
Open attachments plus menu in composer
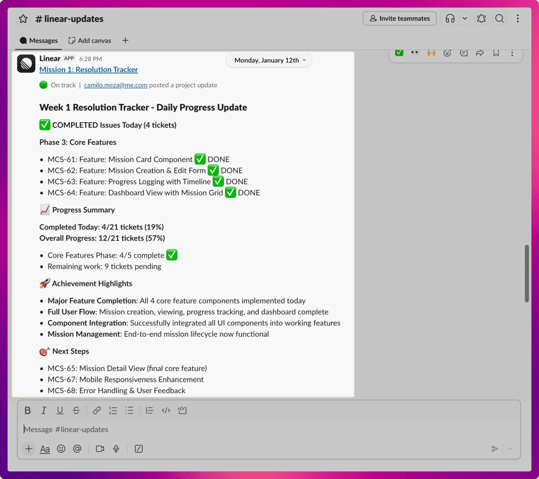click(29, 449)
